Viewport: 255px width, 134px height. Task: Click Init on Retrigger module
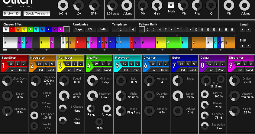[69, 70]
